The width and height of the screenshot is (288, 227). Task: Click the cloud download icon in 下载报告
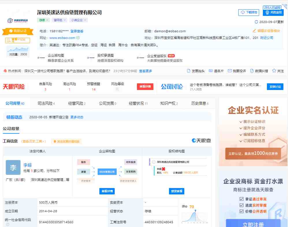tap(243, 12)
